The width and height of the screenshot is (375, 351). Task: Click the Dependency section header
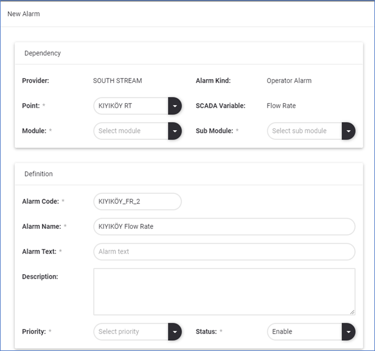(43, 53)
